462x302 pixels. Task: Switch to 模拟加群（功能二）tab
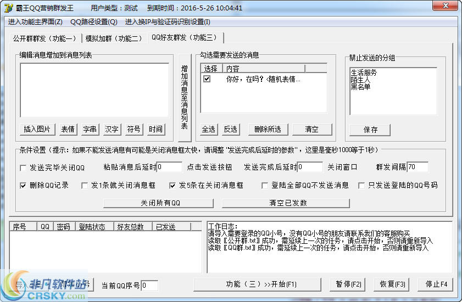(x=114, y=38)
